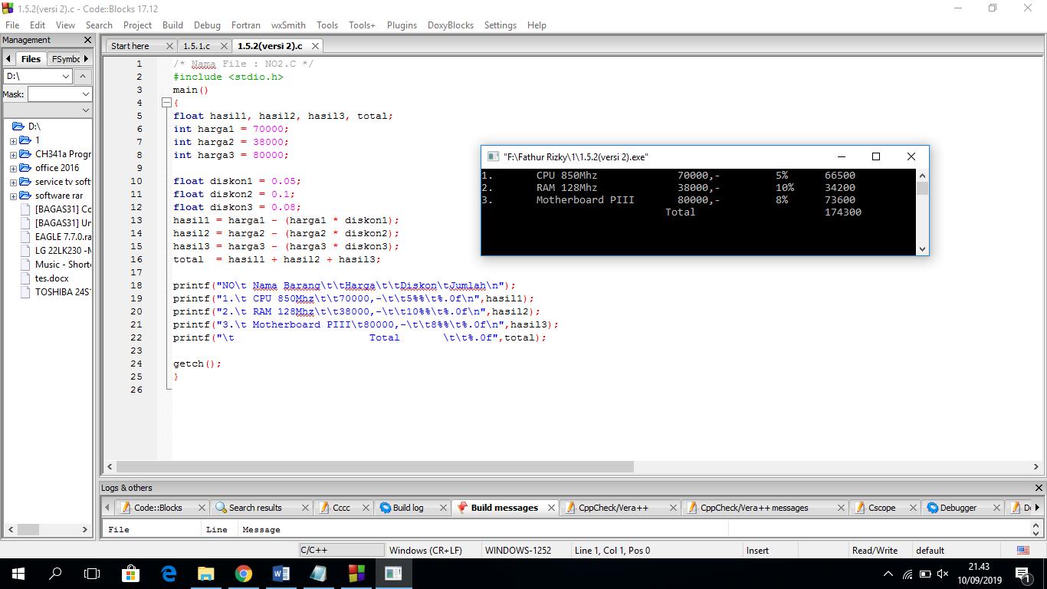Expand the CH341a Progr folder
This screenshot has height=589, width=1047.
(13, 154)
